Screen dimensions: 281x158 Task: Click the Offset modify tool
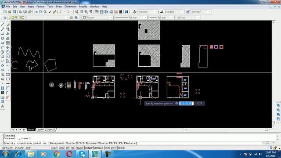click(x=8, y=38)
